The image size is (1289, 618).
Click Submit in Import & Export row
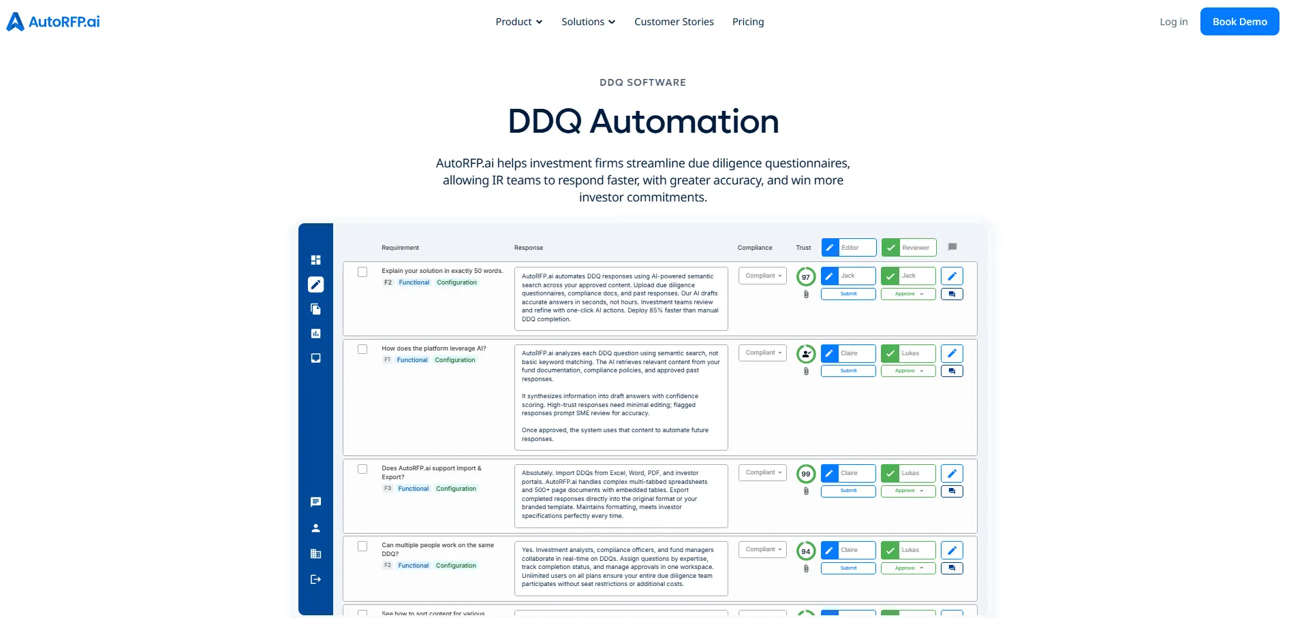(848, 491)
